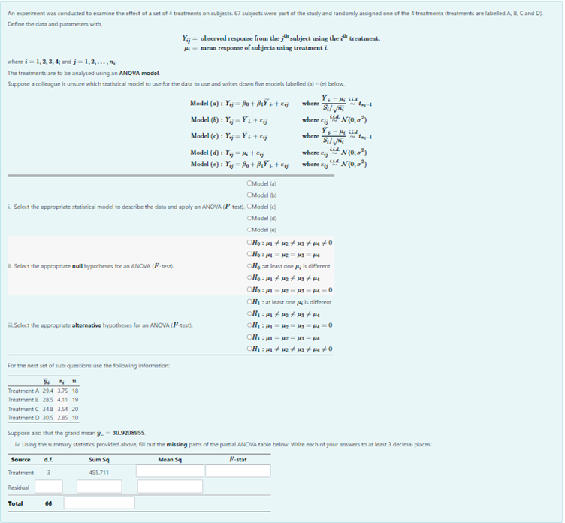565x523 pixels.
Task: Click grand mean value 30.9208955
Action: point(128,433)
